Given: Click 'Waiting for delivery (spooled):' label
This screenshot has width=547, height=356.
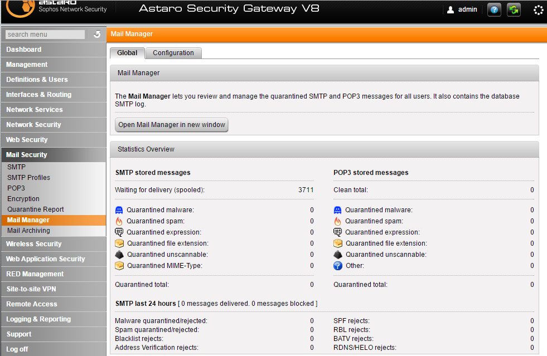Looking at the screenshot, I should coord(160,190).
